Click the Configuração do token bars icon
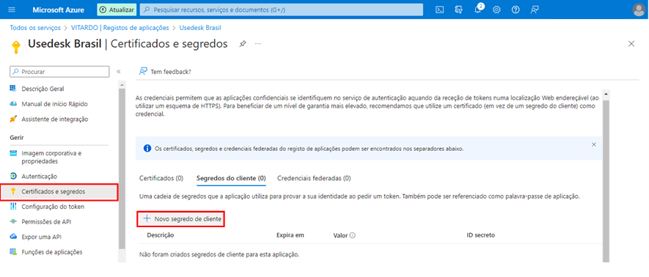Viewport: 649px width, 277px height. click(x=13, y=207)
